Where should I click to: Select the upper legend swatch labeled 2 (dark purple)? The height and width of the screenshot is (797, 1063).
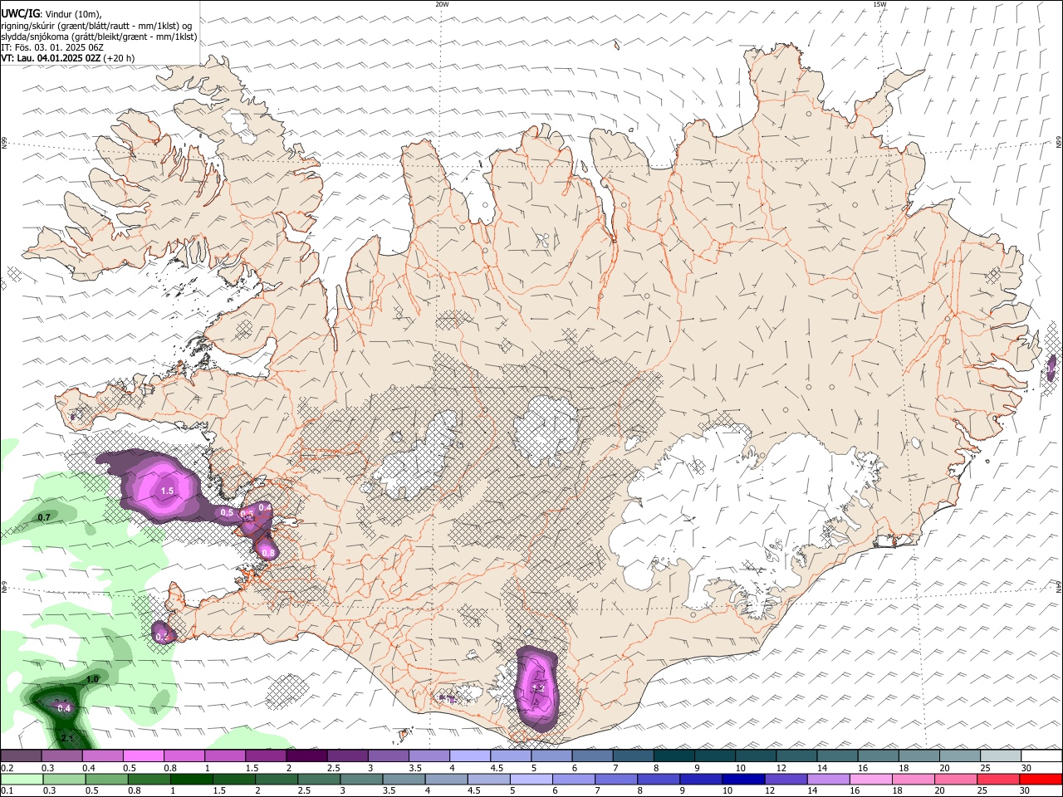[x=306, y=755]
